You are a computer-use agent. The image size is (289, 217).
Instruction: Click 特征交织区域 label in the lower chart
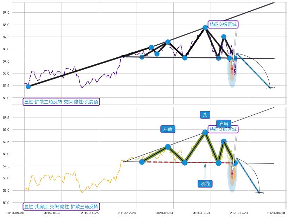click(x=223, y=129)
